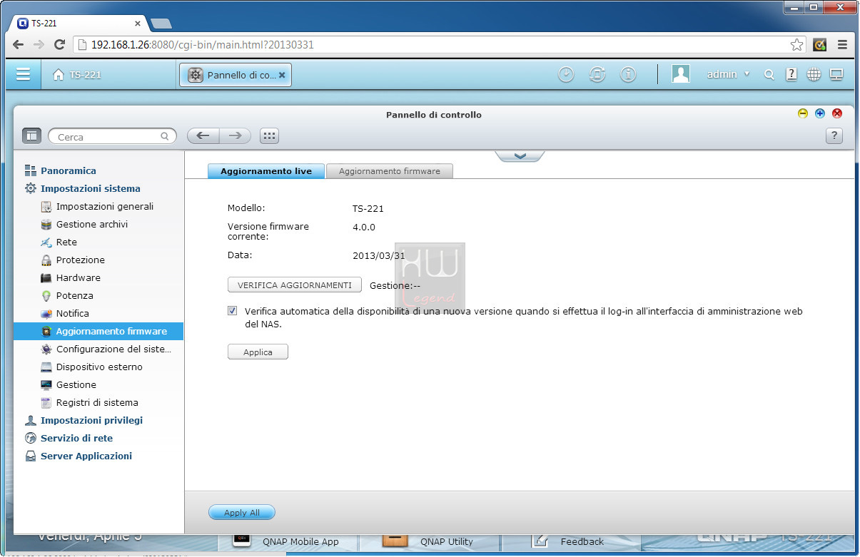The height and width of the screenshot is (557, 860).
Task: Click the browser forward arrow
Action: click(39, 44)
